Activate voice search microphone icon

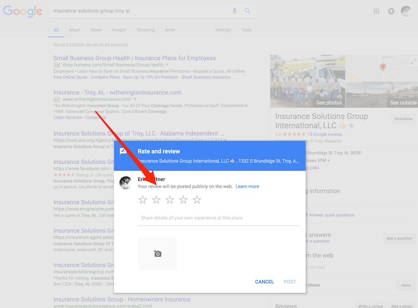pyautogui.click(x=234, y=11)
